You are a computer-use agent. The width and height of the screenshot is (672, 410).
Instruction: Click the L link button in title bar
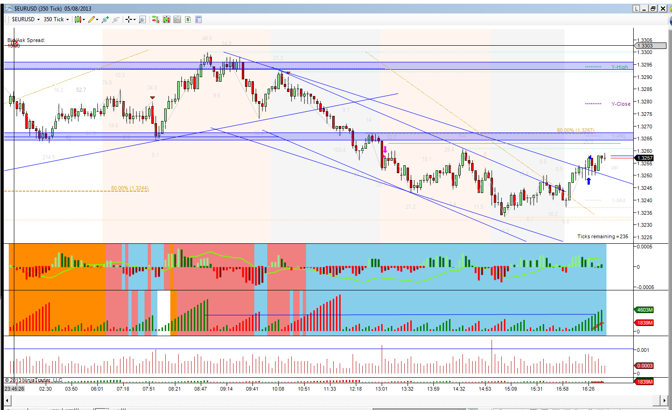coord(636,8)
